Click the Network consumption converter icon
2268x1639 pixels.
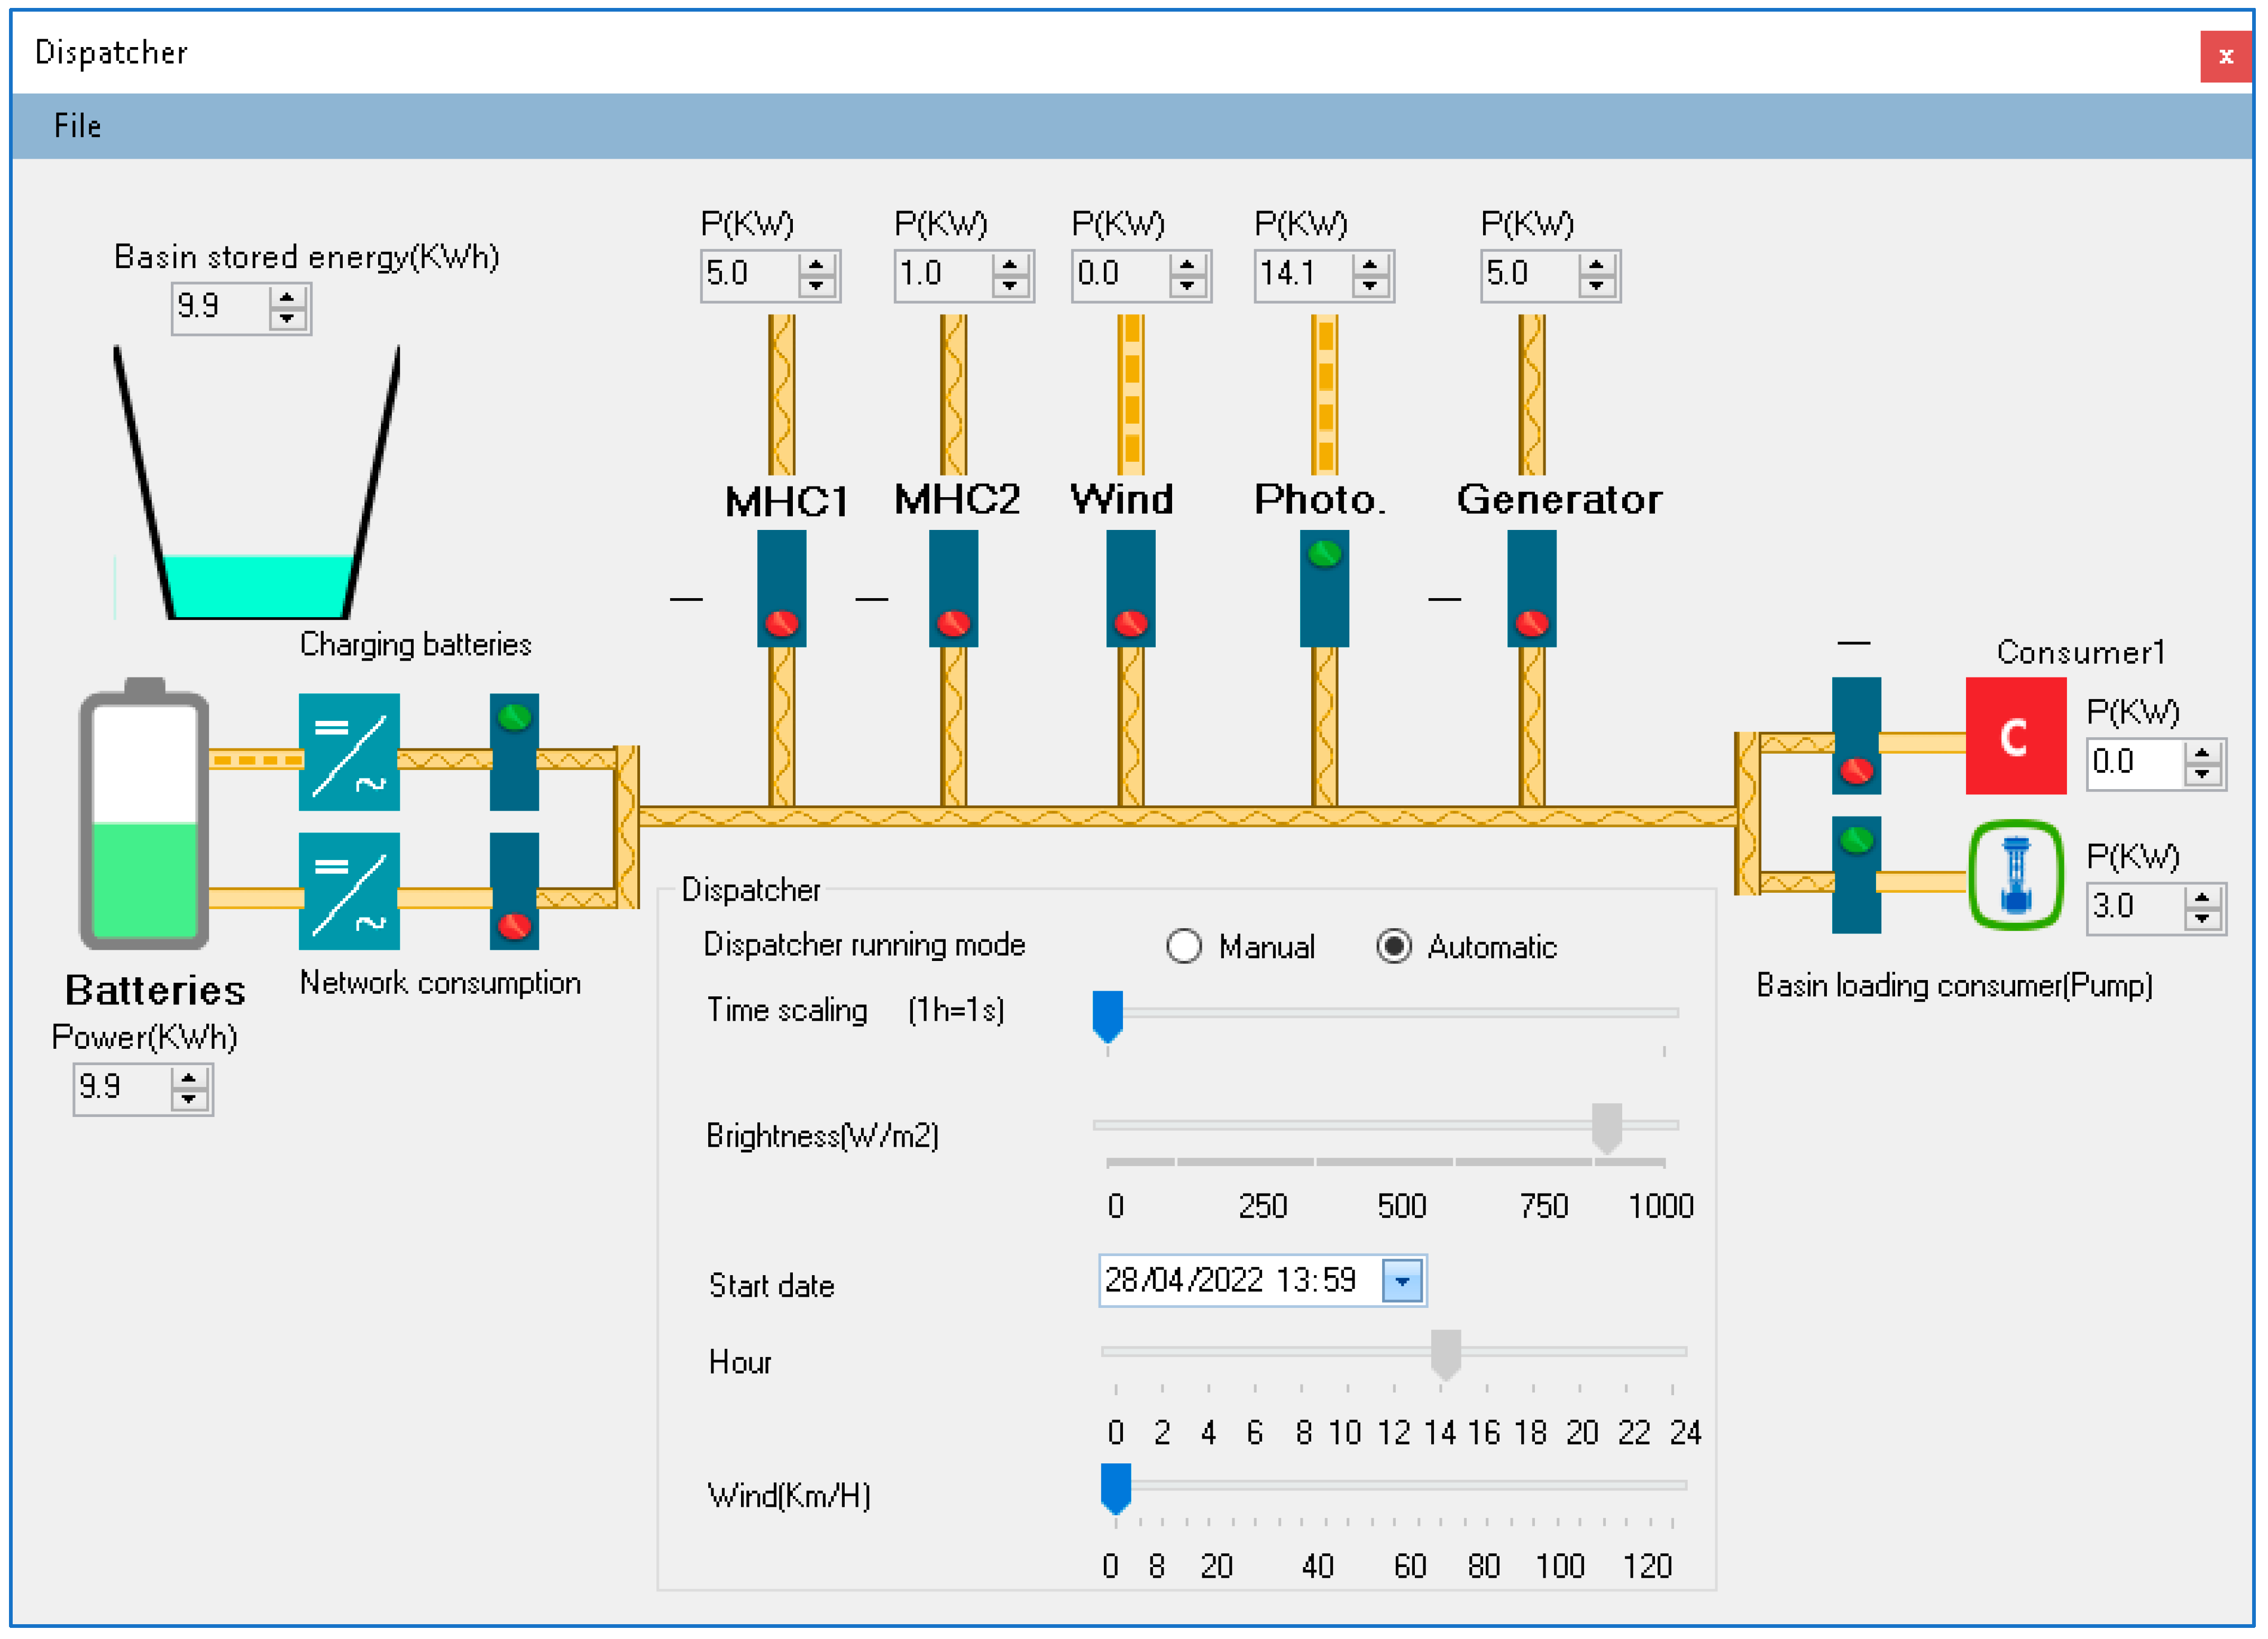point(349,891)
